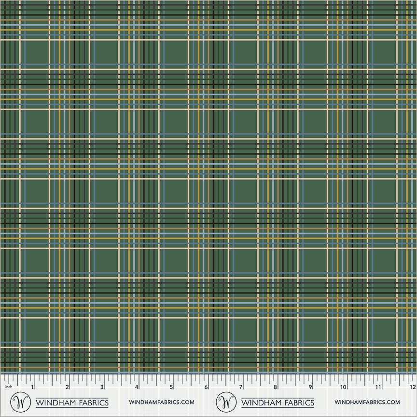Click the ruler number 1 inch mark

(x=33, y=387)
